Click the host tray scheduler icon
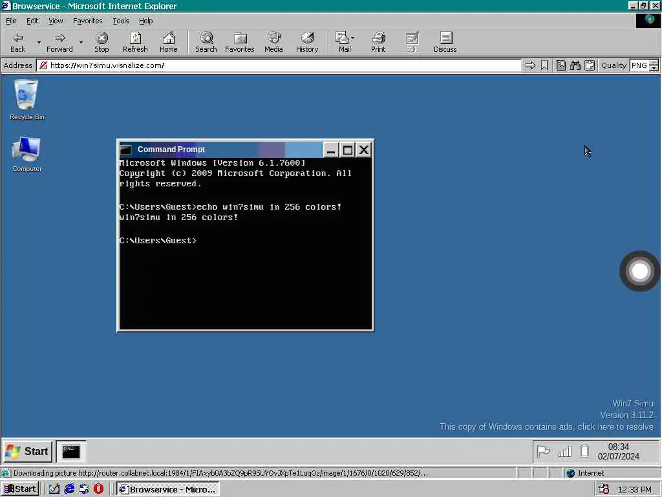The width and height of the screenshot is (662, 497). [x=604, y=489]
